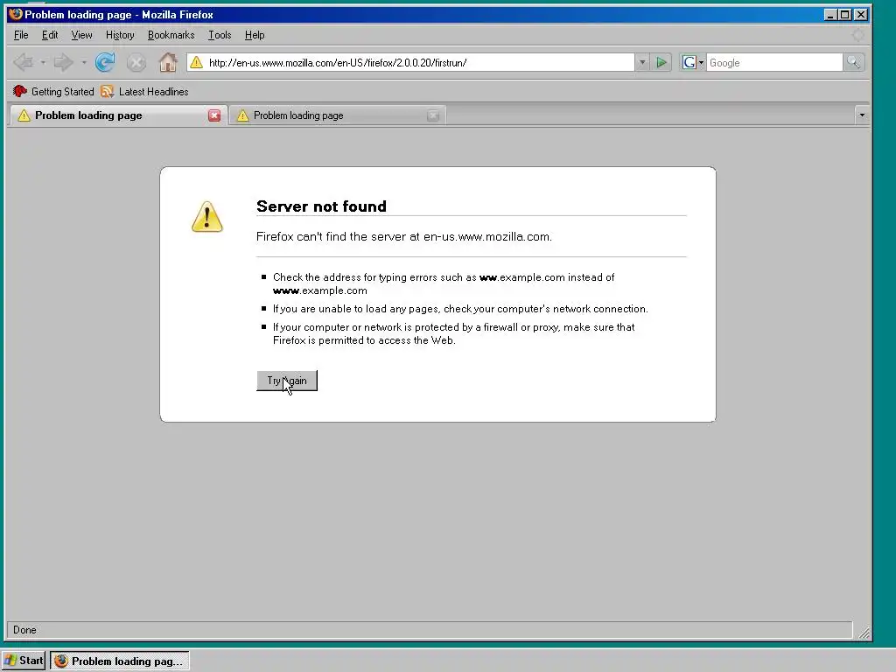The height and width of the screenshot is (672, 896).
Task: Open the History menu
Action: [x=120, y=35]
